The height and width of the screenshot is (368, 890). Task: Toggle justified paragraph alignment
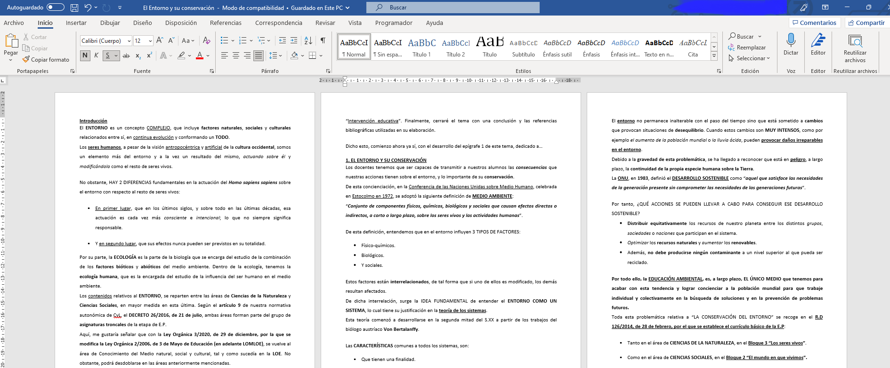point(259,56)
